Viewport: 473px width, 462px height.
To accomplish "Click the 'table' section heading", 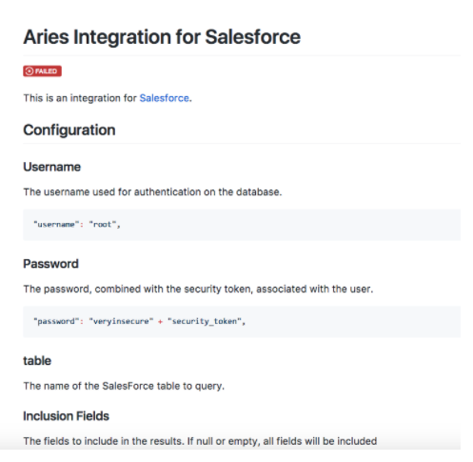I will pos(37,361).
